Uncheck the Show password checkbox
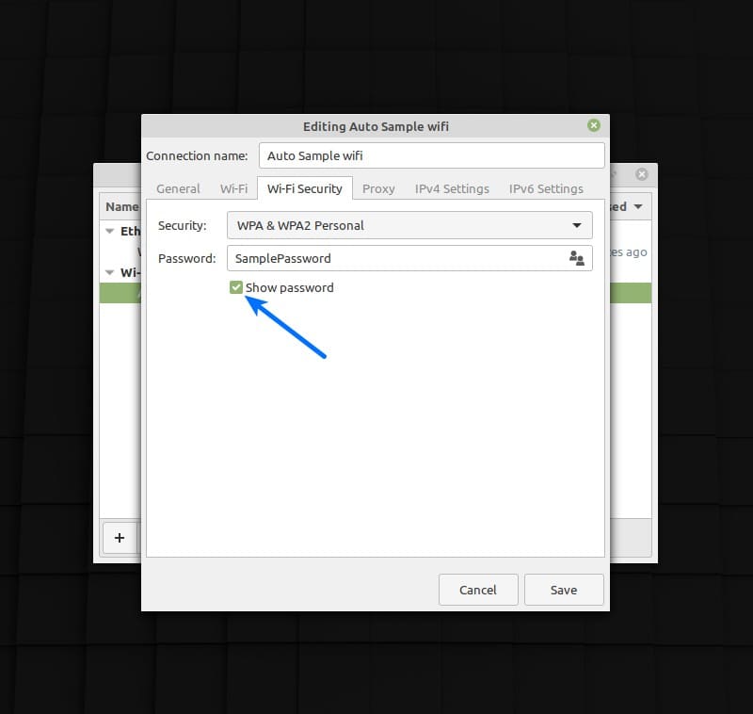Image resolution: width=753 pixels, height=714 pixels. 236,287
